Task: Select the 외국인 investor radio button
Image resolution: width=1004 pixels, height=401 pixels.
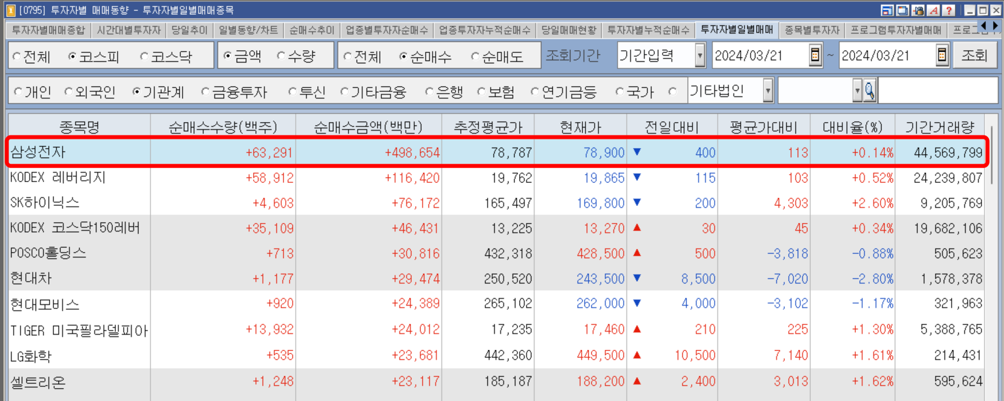Action: pyautogui.click(x=68, y=92)
